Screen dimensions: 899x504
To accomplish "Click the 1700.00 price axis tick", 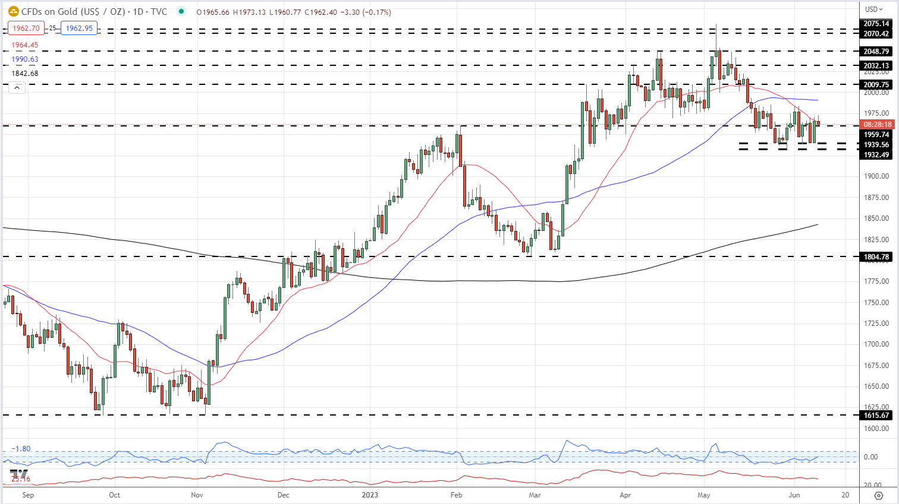I will click(x=876, y=344).
